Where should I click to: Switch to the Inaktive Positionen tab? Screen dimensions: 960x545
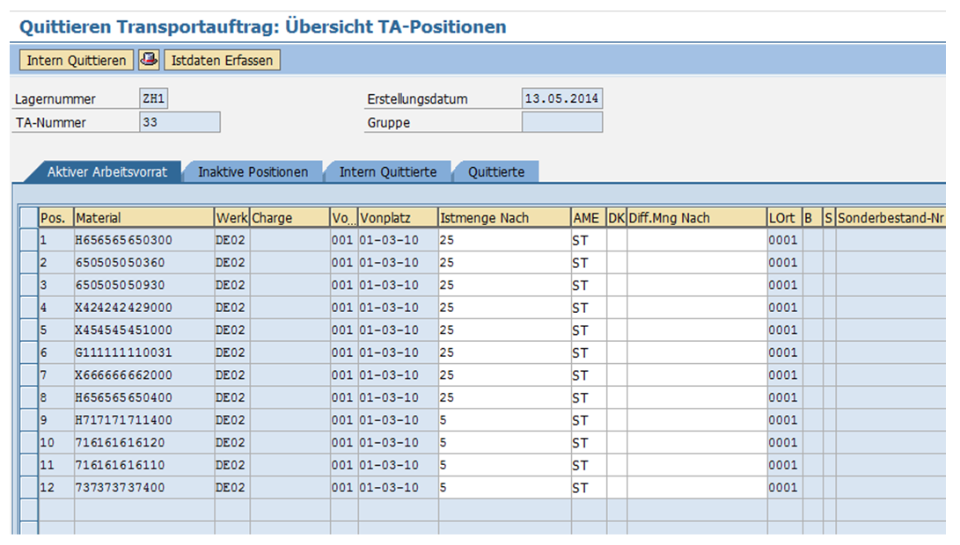coord(253,172)
